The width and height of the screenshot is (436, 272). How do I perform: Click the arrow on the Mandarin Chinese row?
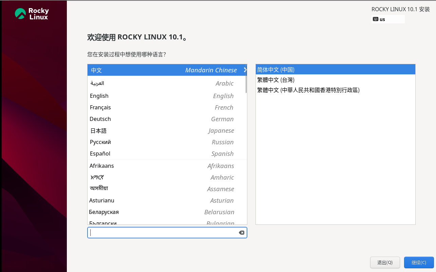pyautogui.click(x=245, y=70)
